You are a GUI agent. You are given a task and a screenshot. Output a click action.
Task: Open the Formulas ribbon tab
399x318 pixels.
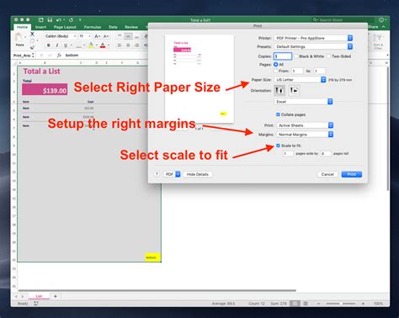click(x=93, y=27)
